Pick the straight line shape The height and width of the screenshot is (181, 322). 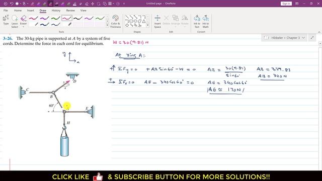click(127, 17)
